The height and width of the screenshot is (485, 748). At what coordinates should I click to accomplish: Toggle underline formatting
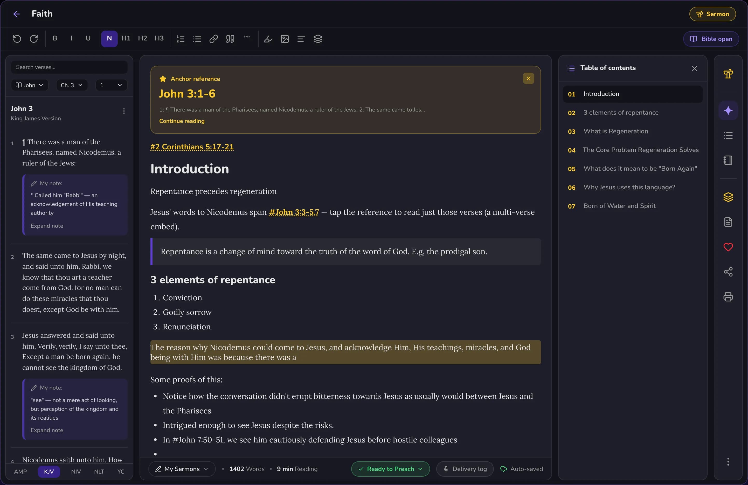[88, 38]
